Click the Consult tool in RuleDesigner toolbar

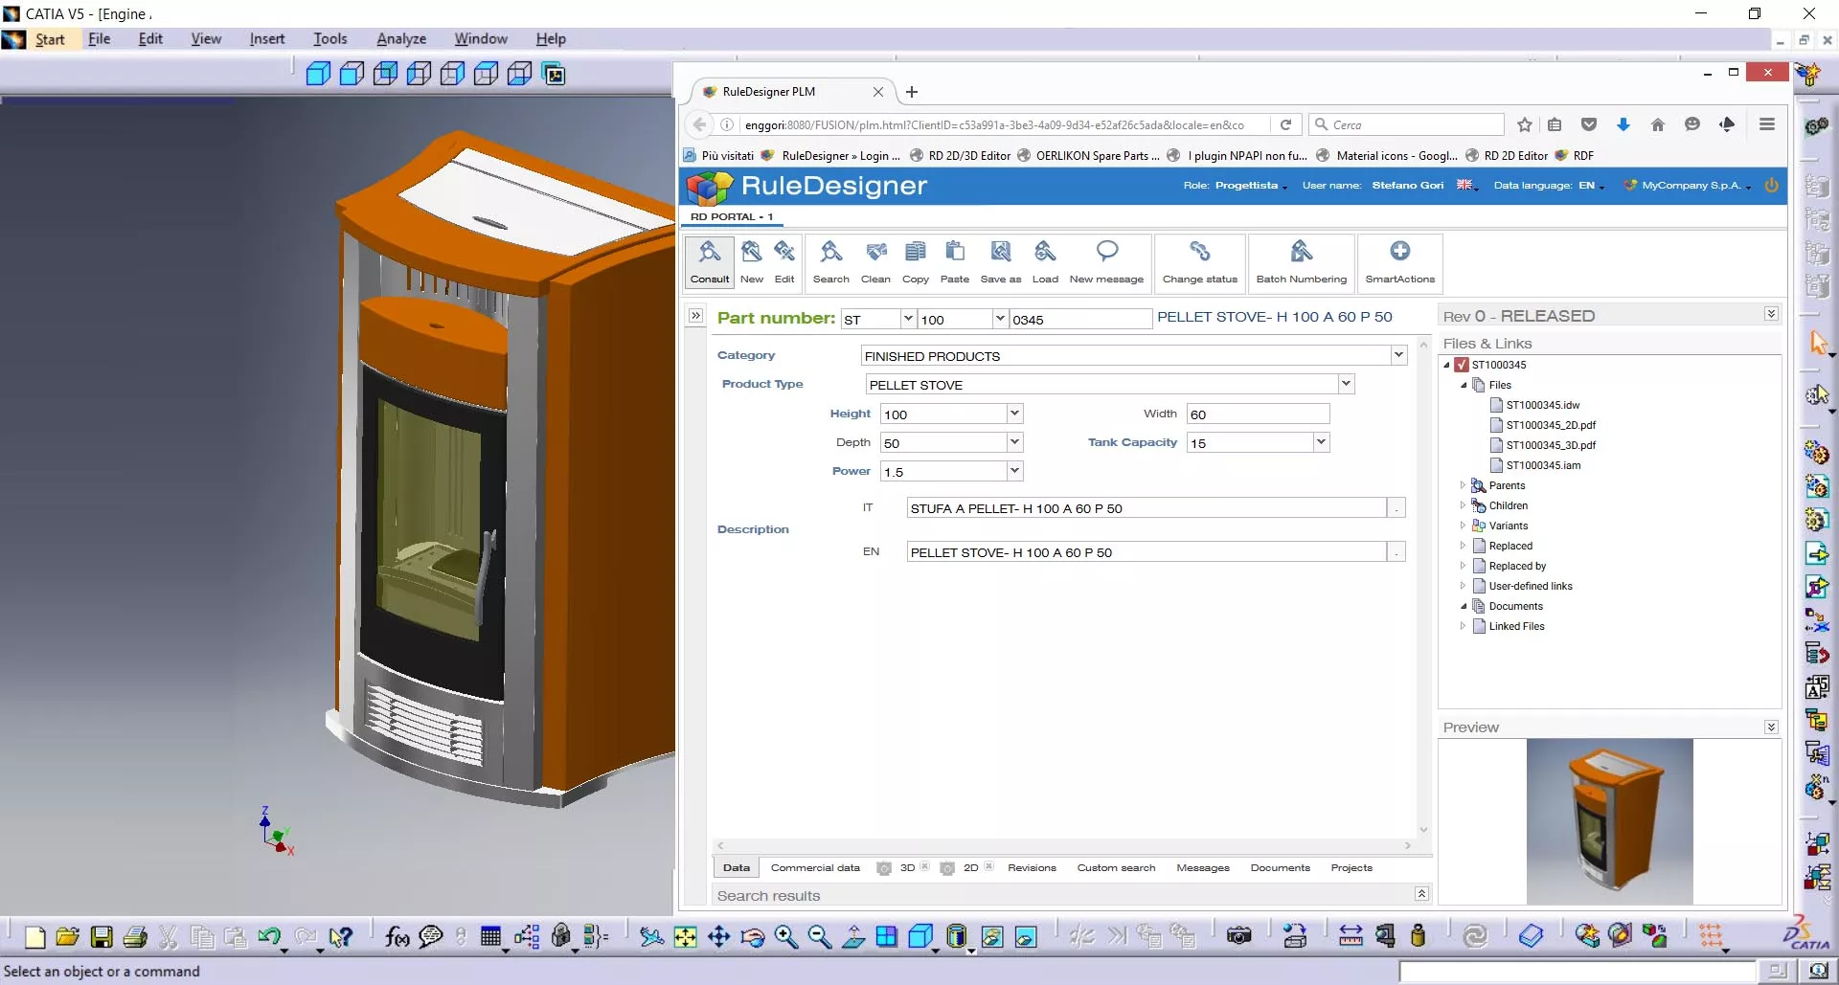(x=710, y=261)
